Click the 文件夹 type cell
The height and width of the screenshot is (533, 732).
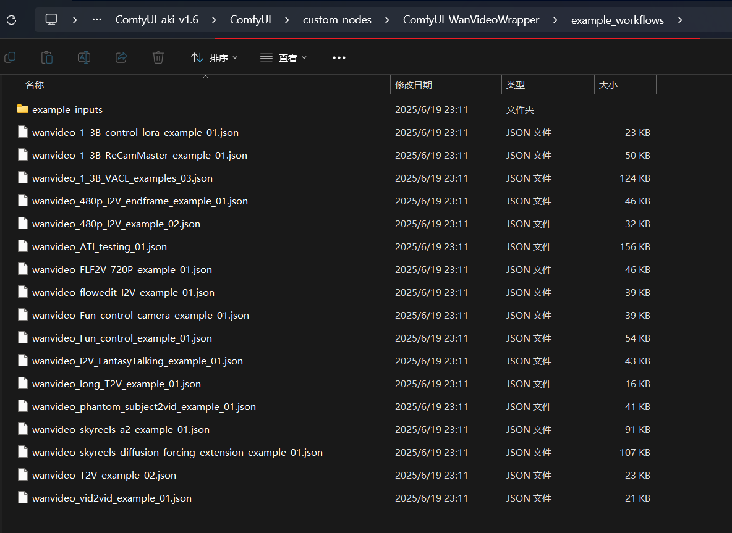tap(520, 109)
